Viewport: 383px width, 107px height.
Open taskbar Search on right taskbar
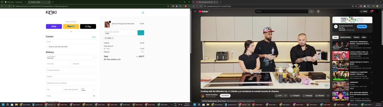pos(199,104)
